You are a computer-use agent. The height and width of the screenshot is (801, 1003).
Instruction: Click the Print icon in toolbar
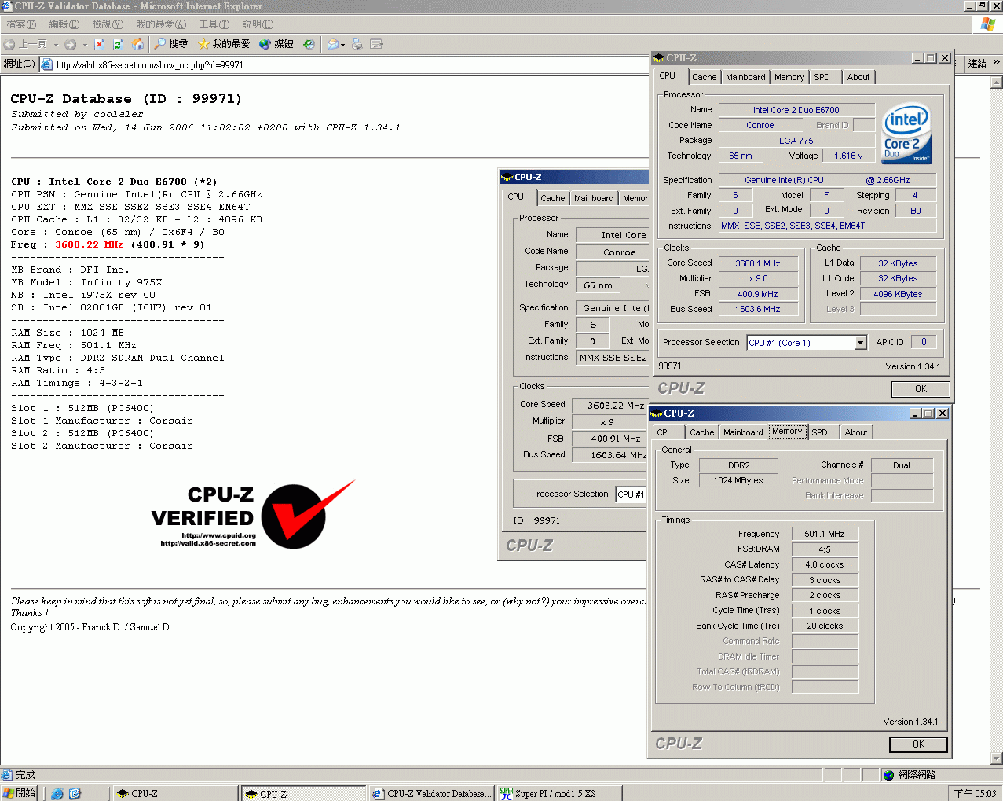[x=357, y=44]
